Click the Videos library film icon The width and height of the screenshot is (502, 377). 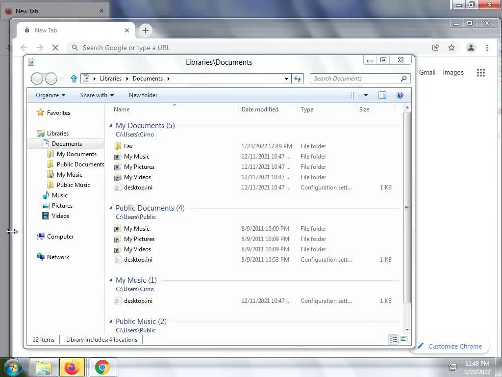pos(46,216)
